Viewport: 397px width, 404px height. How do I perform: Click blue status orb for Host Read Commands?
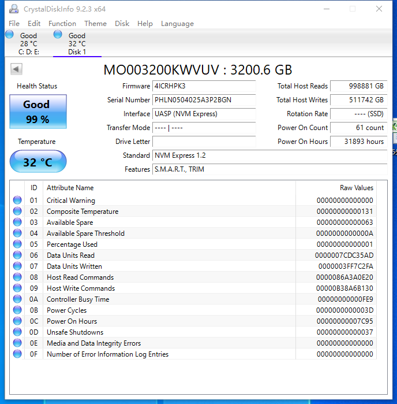(17, 277)
